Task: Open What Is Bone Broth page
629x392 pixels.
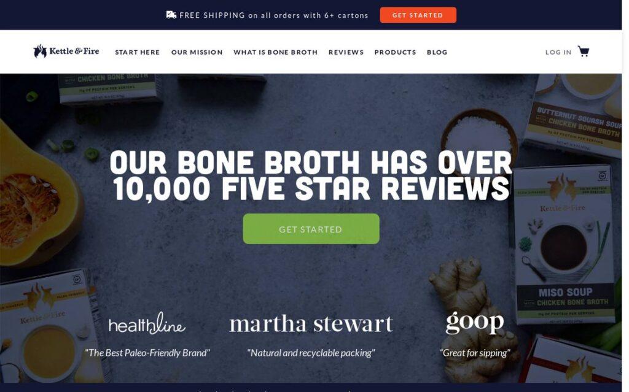Action: [x=275, y=52]
